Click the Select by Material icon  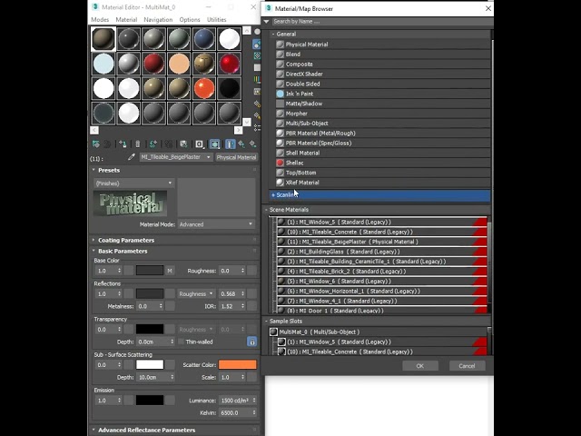257,116
